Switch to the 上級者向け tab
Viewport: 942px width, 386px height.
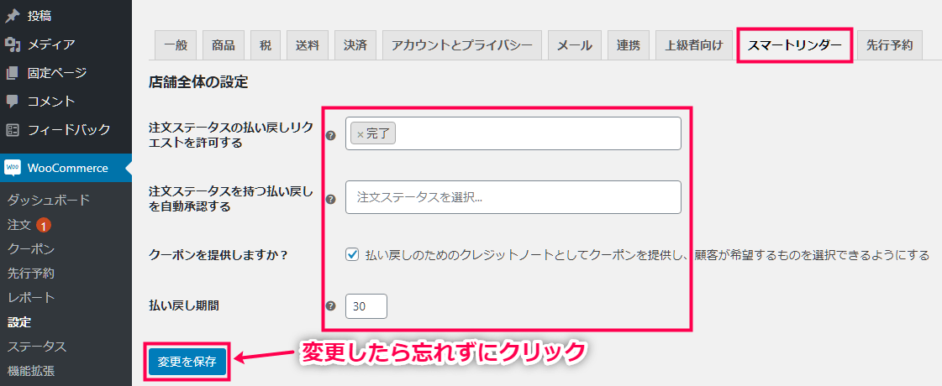694,45
